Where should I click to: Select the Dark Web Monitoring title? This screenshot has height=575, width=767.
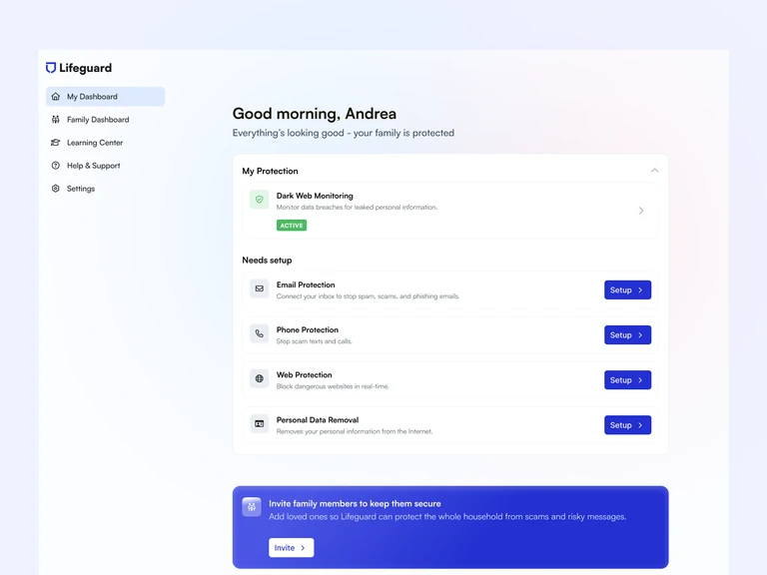315,196
